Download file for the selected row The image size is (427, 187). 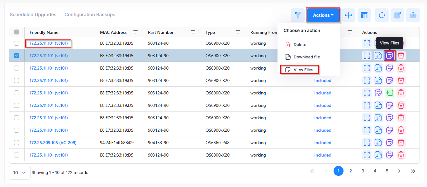[x=378, y=56]
